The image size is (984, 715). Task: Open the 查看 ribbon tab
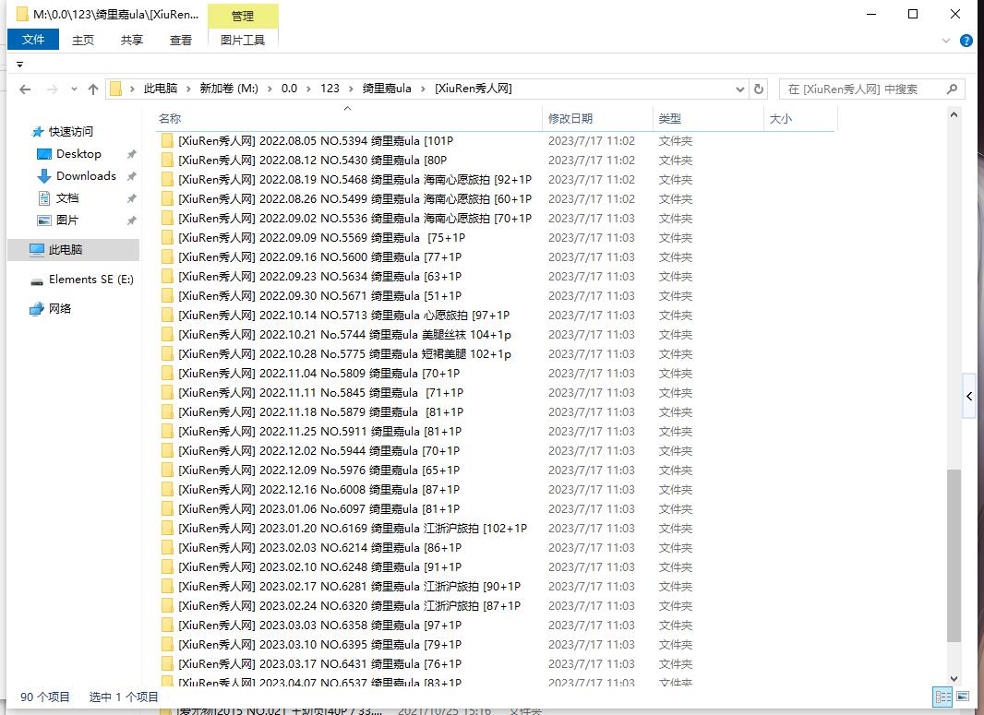tap(181, 41)
